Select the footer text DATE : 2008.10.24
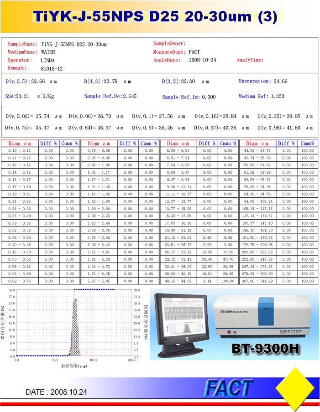Viewport: 320px width, 412px height. (x=56, y=392)
